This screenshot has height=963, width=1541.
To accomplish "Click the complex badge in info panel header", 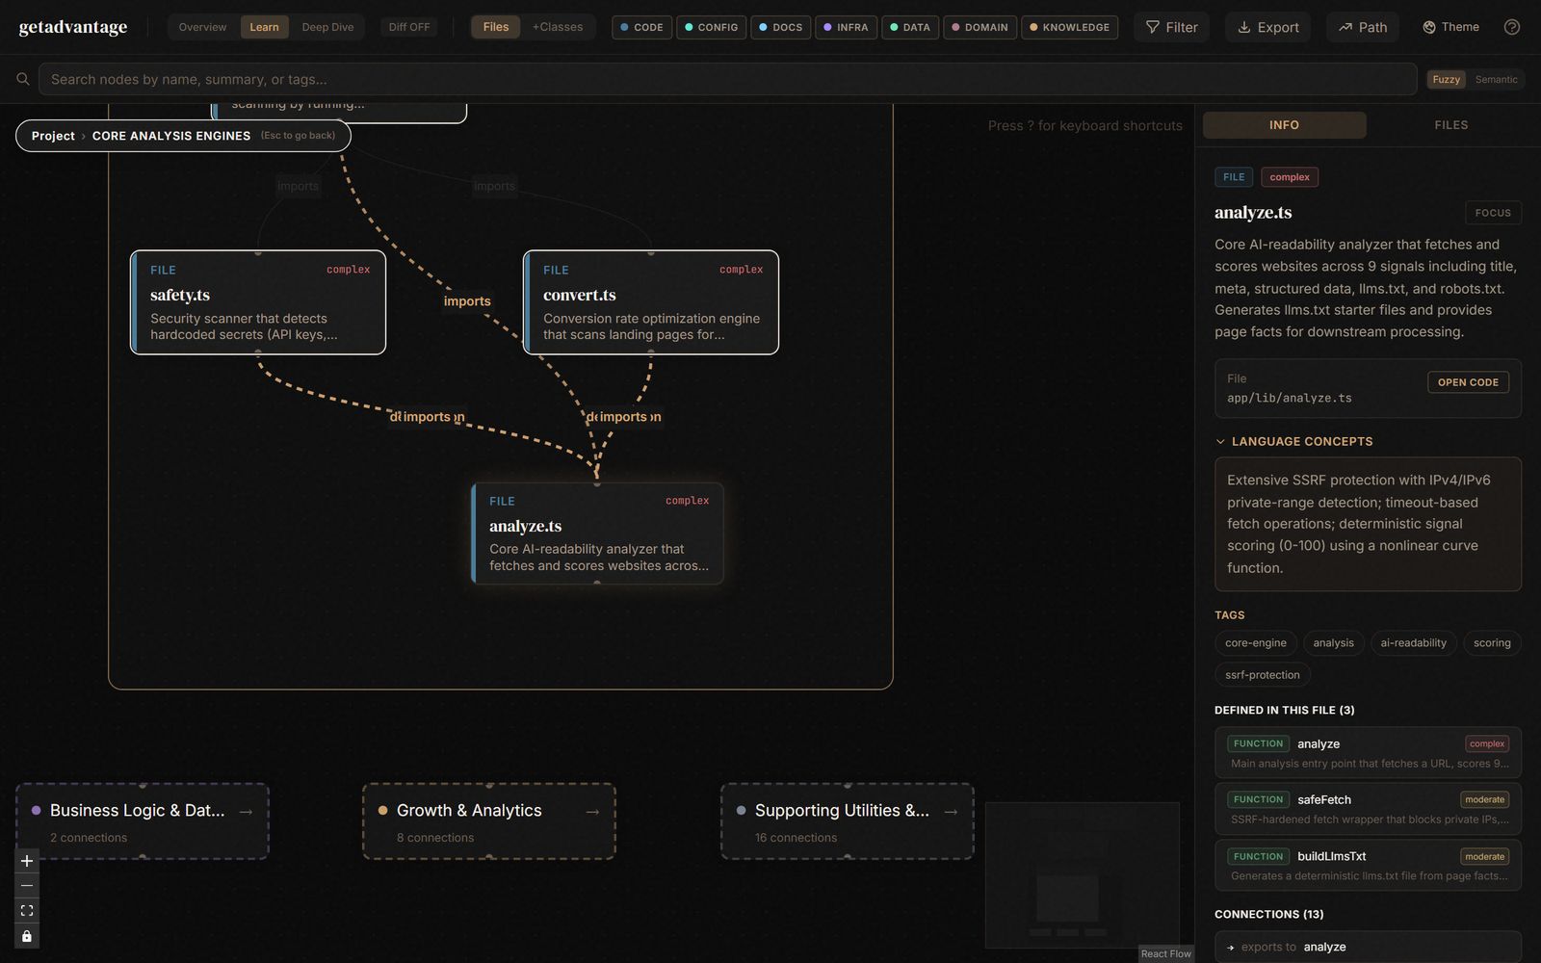I will click(1290, 177).
